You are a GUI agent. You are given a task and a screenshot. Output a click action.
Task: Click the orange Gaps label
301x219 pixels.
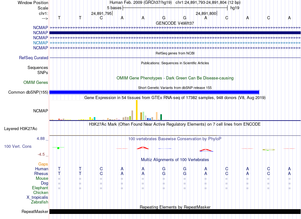pos(43,164)
